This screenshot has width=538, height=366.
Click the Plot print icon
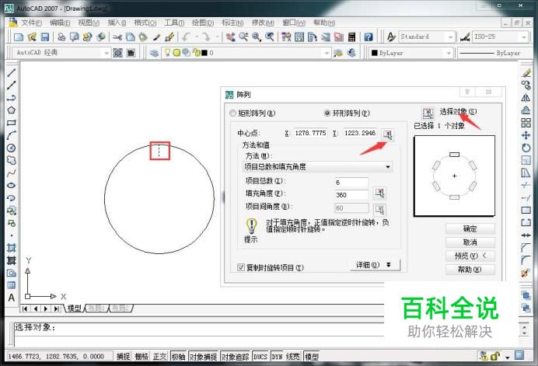[x=61, y=37]
